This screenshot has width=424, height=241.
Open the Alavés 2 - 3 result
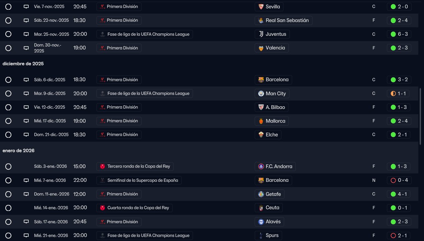[399, 222]
